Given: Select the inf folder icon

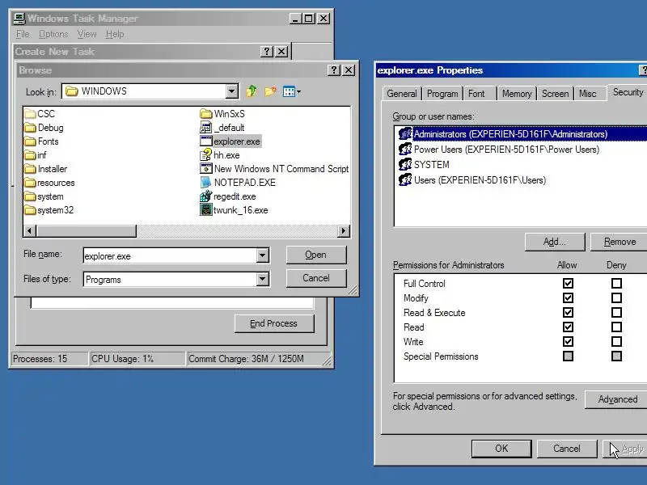Looking at the screenshot, I should click(x=30, y=155).
